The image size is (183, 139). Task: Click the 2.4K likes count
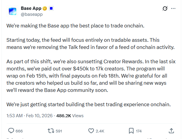coord(100,131)
